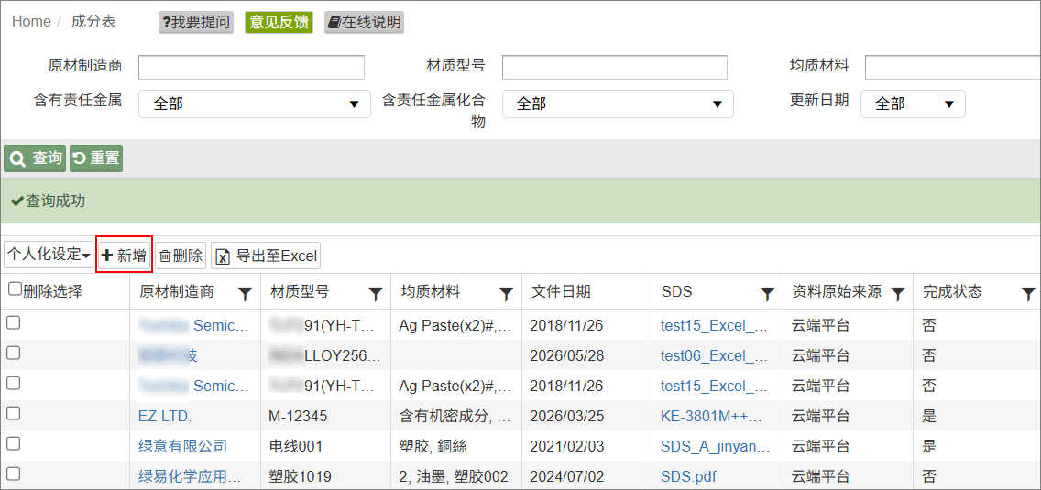Select the 含有机密成分 material cell
Viewport: 1041px width, 490px height.
tap(455, 417)
